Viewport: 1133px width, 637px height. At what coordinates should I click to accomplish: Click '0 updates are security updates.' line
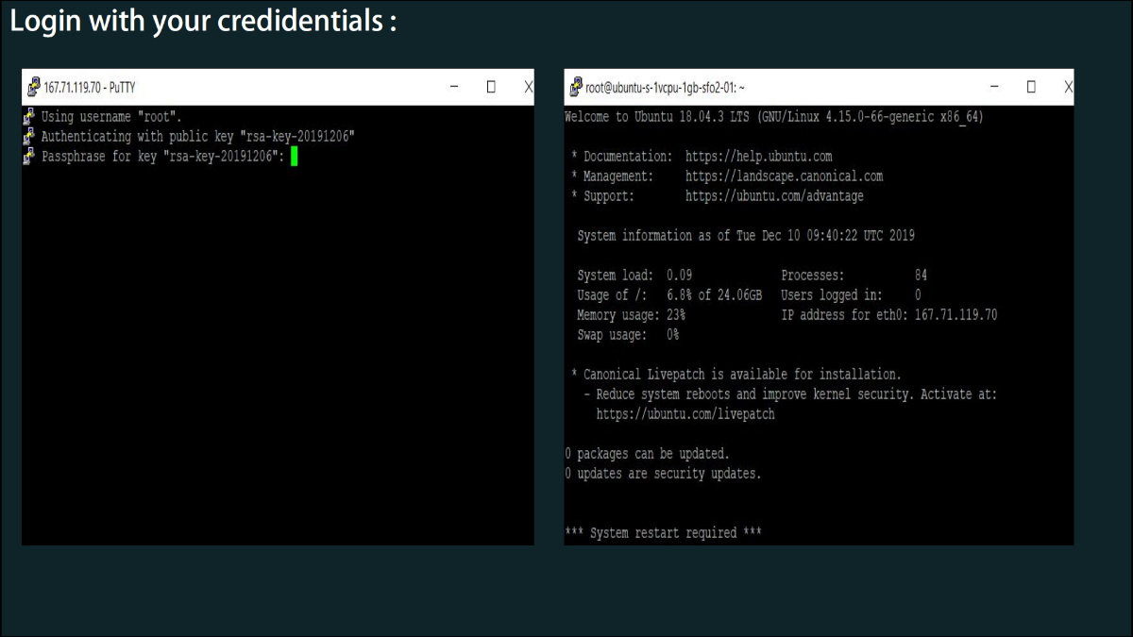click(663, 474)
